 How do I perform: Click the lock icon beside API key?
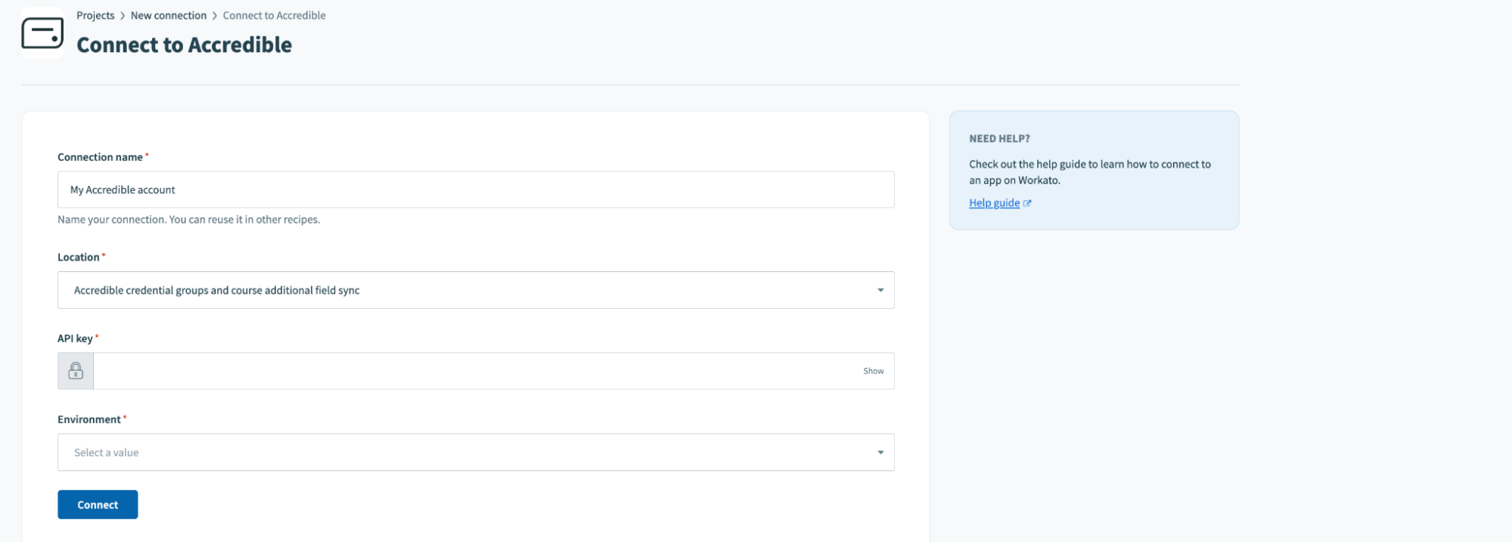pyautogui.click(x=76, y=371)
